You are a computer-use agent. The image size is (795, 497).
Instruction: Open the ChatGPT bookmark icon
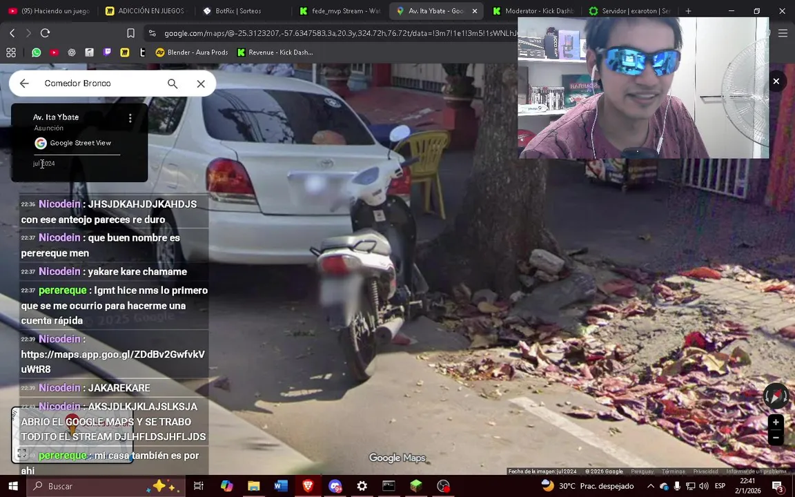tap(72, 52)
